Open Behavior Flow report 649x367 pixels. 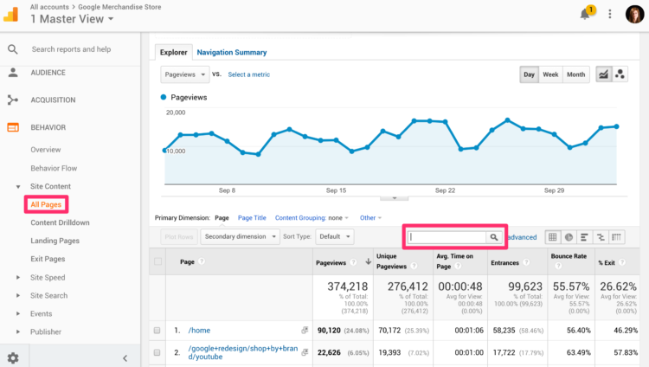tap(54, 168)
